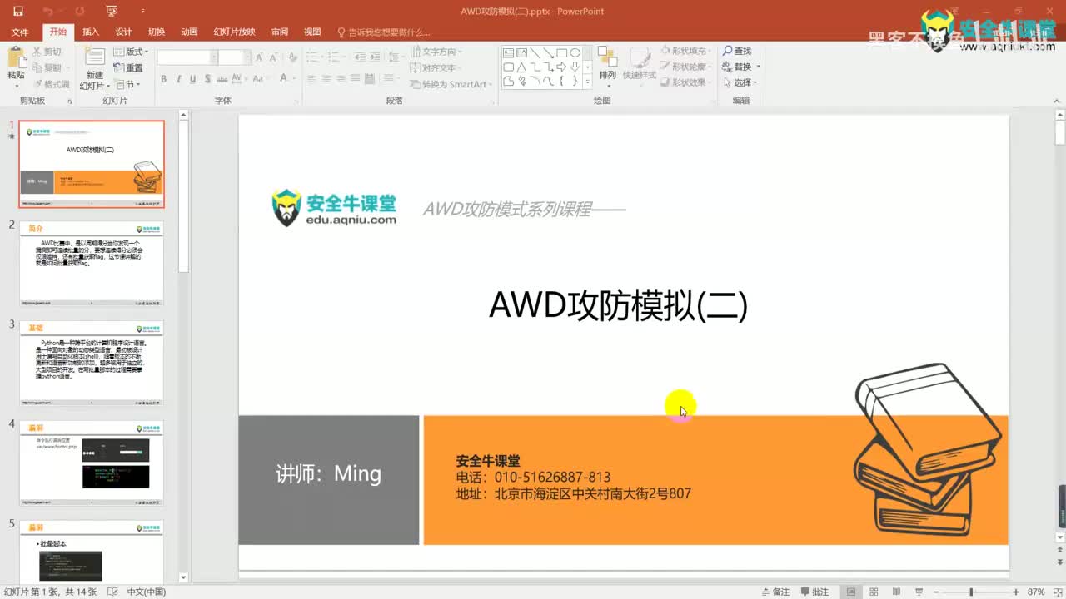Click the Format Painter (格式刷) button

51,84
